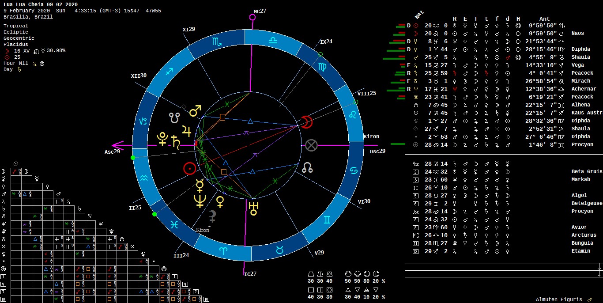Screen dimensions: 603x303
Task: Click the Taurus sign on the zodiac ring
Action: click(279, 250)
